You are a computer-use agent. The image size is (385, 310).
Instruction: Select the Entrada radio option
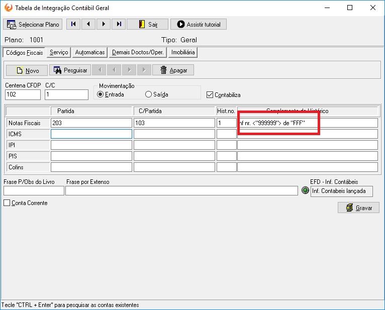coord(101,94)
